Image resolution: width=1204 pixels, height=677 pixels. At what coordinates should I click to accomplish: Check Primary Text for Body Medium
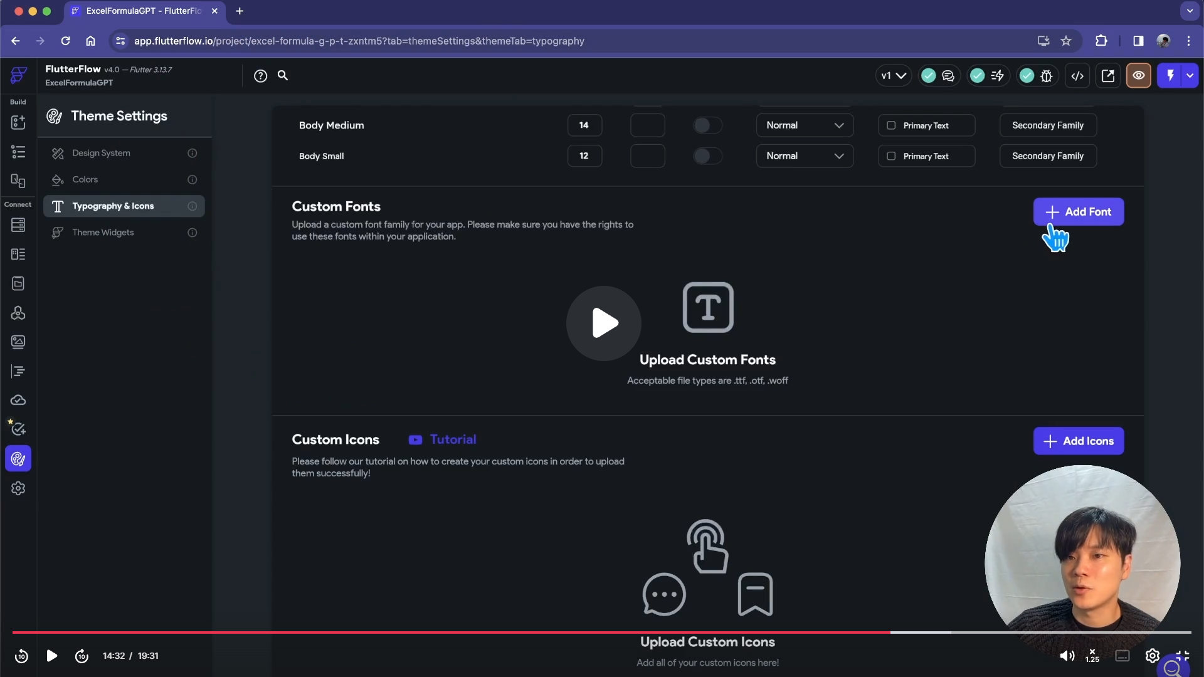tap(891, 125)
